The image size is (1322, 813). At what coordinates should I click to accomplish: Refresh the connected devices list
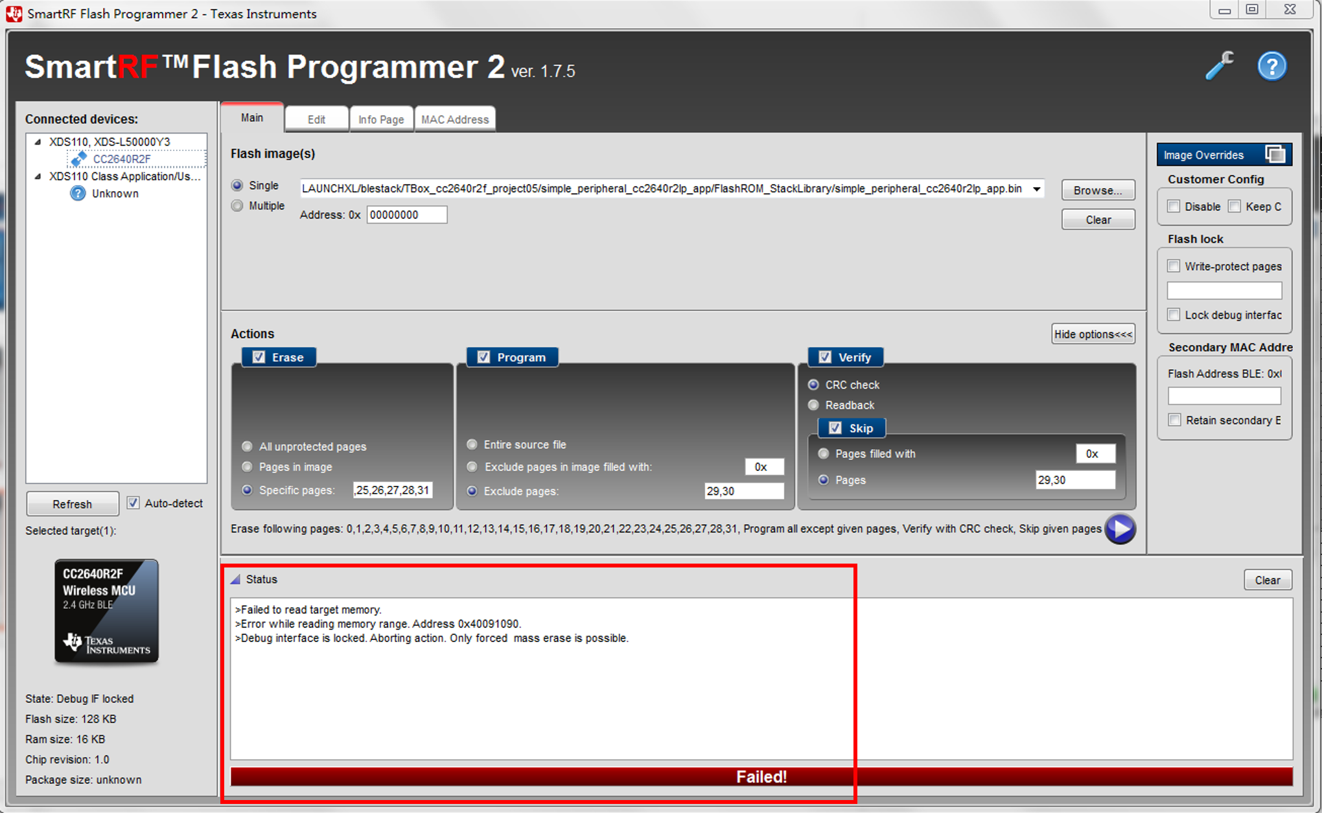click(72, 503)
